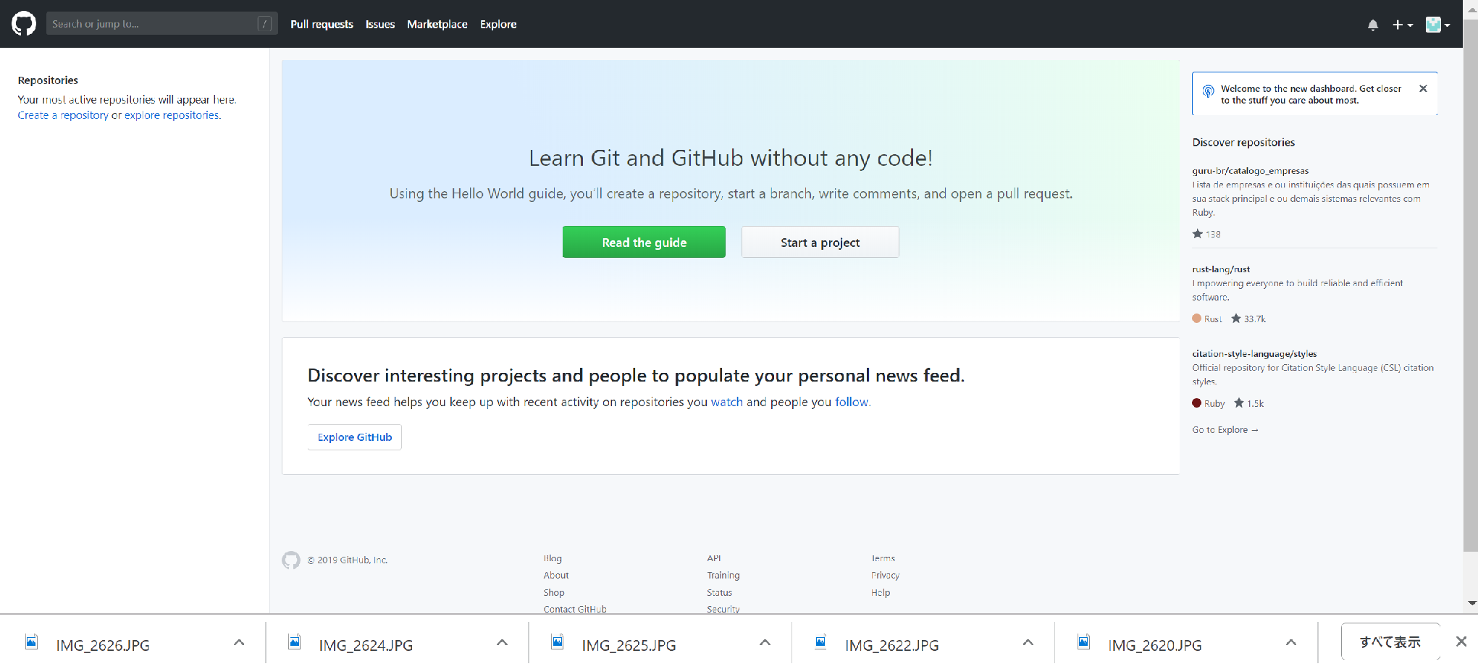The width and height of the screenshot is (1478, 669).
Task: Click the IMG_2626.JPG file icon
Action: pos(32,642)
